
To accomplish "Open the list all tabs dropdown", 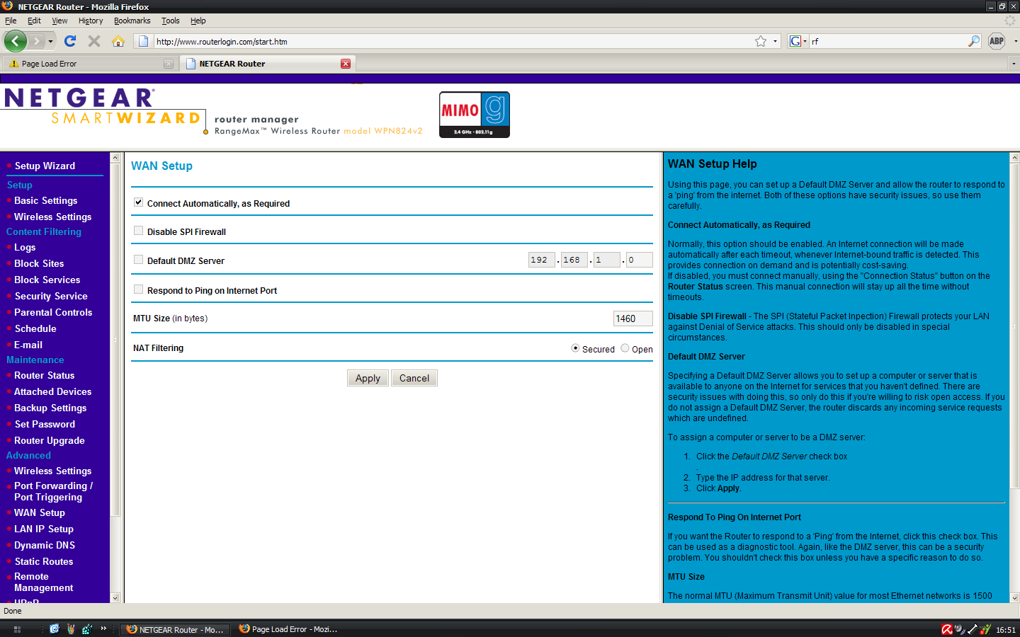I will click(1014, 64).
